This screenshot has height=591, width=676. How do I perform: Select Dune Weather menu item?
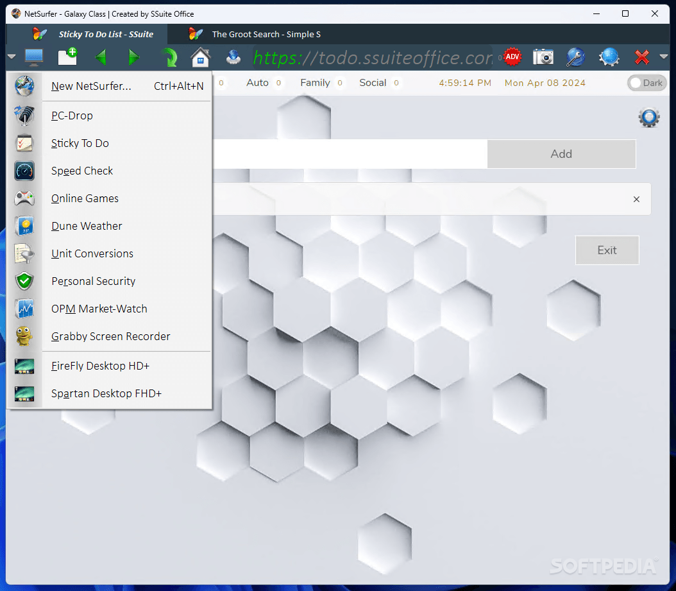click(x=110, y=226)
